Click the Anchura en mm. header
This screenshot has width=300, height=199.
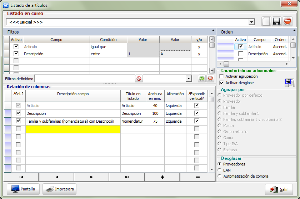pyautogui.click(x=155, y=96)
